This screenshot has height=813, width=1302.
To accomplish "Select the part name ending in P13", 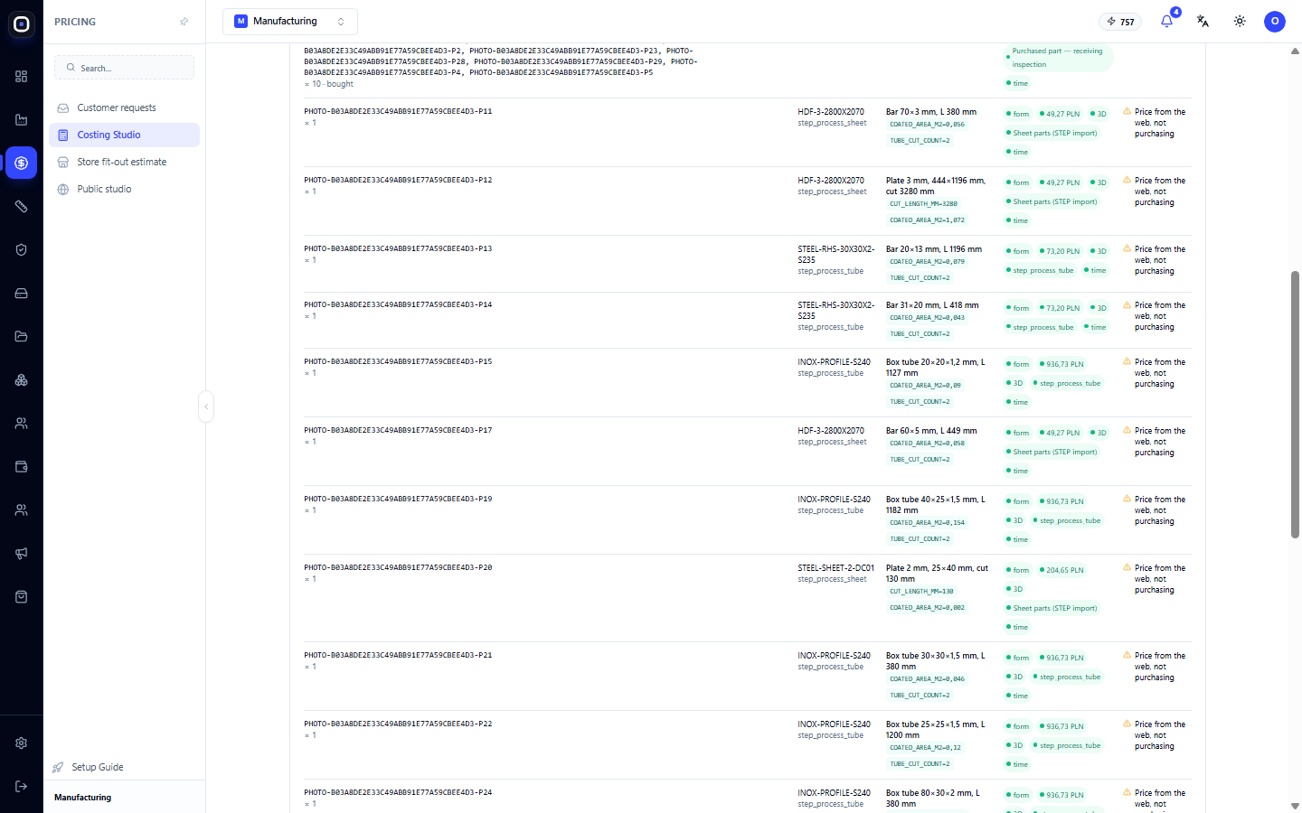I will [398, 248].
